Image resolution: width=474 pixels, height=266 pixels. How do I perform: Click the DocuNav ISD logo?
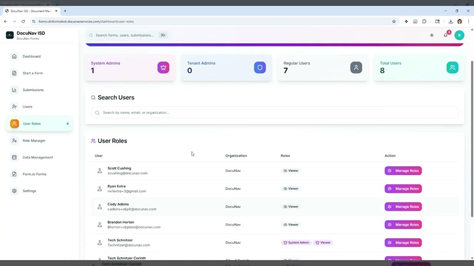[x=10, y=35]
